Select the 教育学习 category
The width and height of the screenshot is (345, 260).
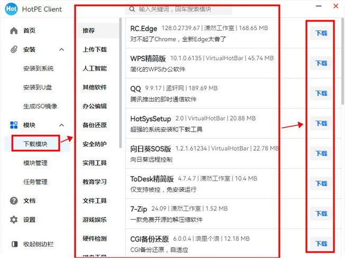click(95, 182)
